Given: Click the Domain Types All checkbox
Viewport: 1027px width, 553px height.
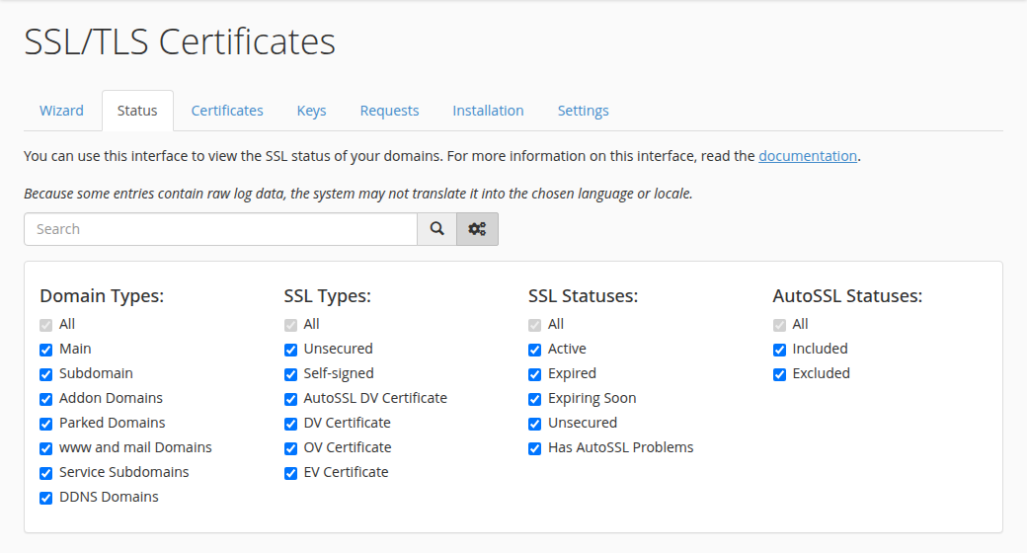Looking at the screenshot, I should point(45,325).
